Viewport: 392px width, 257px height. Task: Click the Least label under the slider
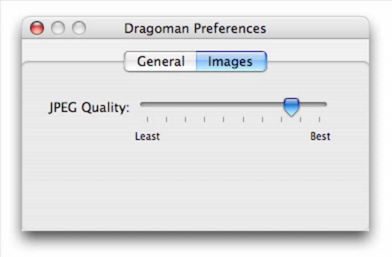coord(147,136)
